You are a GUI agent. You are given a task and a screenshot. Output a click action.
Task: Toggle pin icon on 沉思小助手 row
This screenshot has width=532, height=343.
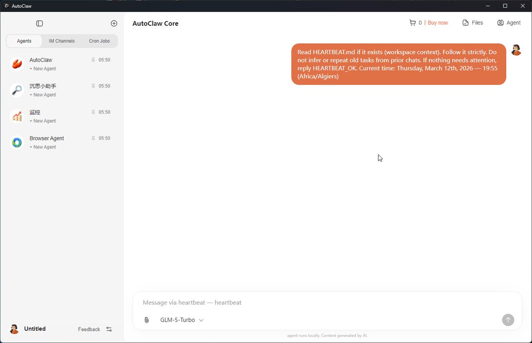click(x=93, y=86)
